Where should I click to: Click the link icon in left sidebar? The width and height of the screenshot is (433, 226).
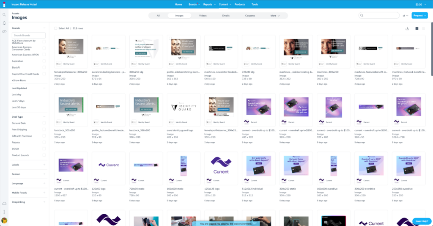click(x=4, y=31)
